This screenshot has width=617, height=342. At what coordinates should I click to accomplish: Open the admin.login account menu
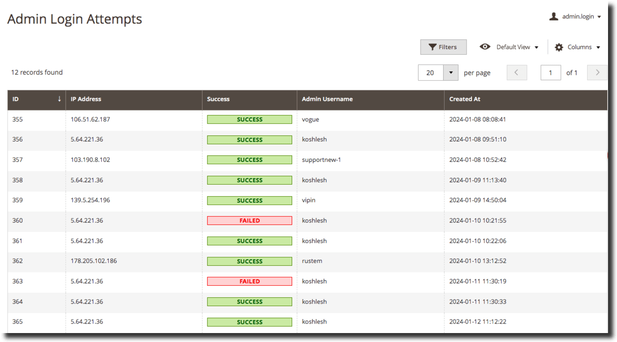pos(581,16)
